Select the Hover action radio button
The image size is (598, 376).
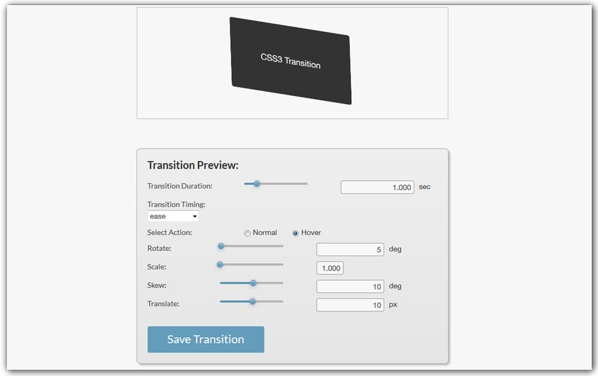pyautogui.click(x=295, y=232)
